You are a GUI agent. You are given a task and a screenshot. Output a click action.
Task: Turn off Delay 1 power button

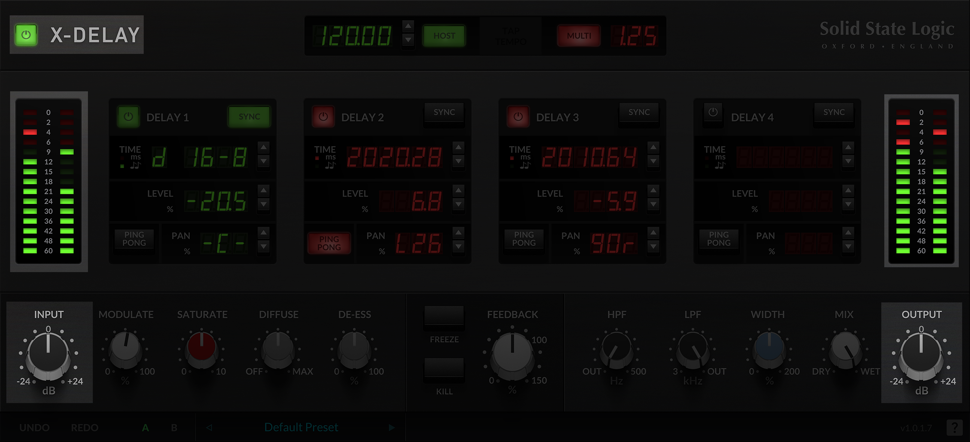128,117
